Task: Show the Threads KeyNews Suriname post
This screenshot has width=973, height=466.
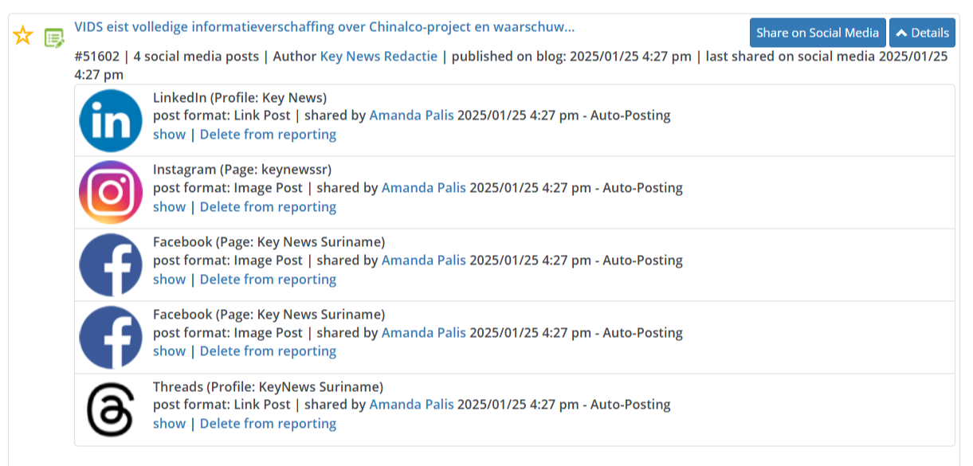Action: [x=169, y=424]
